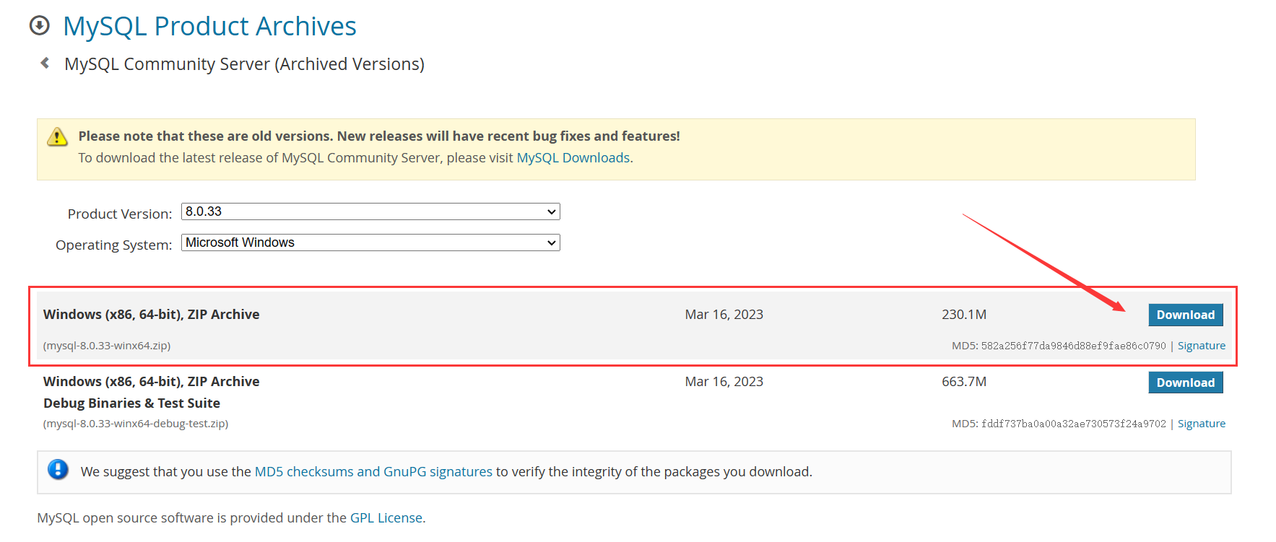The height and width of the screenshot is (542, 1276).
Task: Click the blue info exclamation icon
Action: (58, 470)
